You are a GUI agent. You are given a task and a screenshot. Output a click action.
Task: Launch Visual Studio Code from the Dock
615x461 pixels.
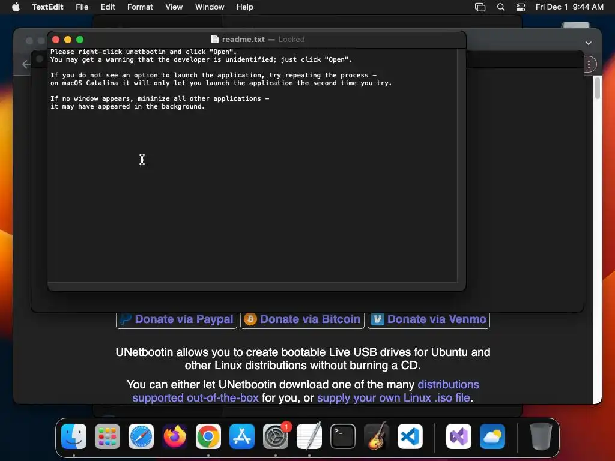[410, 436]
